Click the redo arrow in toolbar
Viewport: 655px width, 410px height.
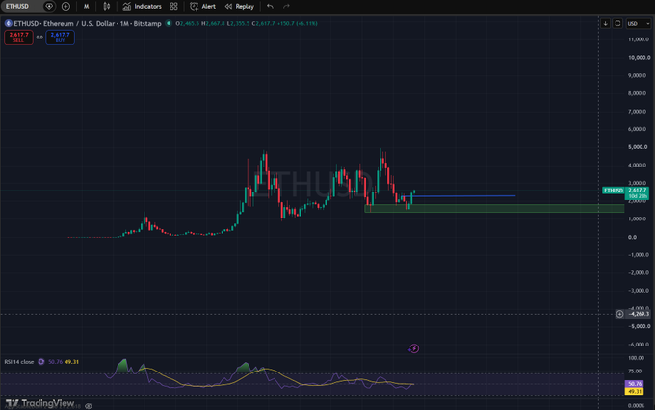point(286,7)
